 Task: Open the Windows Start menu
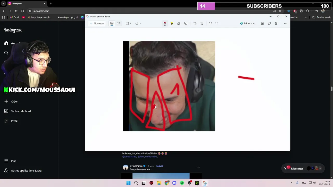(128, 183)
